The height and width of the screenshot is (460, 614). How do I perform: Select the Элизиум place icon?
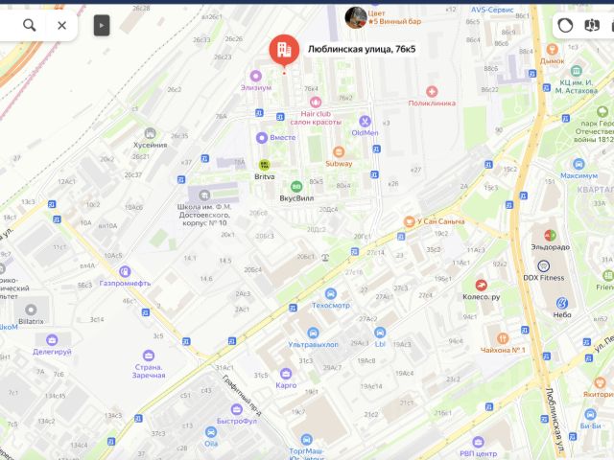256,76
